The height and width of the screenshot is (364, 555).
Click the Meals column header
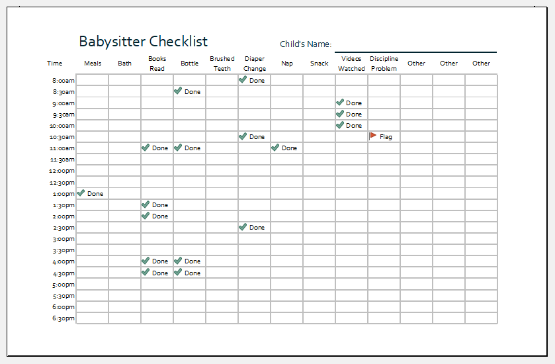[93, 64]
